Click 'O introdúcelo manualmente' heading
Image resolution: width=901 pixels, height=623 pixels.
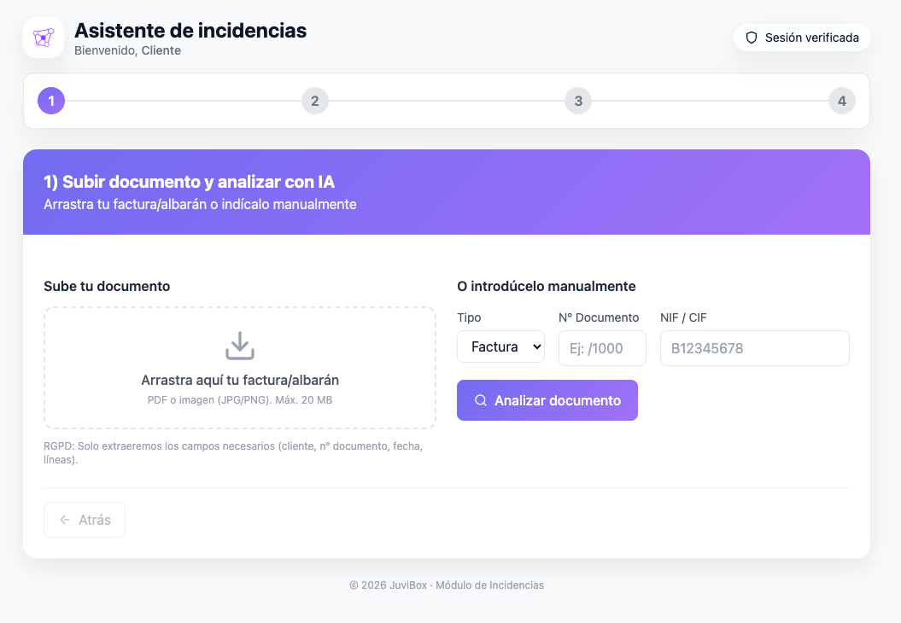click(x=547, y=286)
